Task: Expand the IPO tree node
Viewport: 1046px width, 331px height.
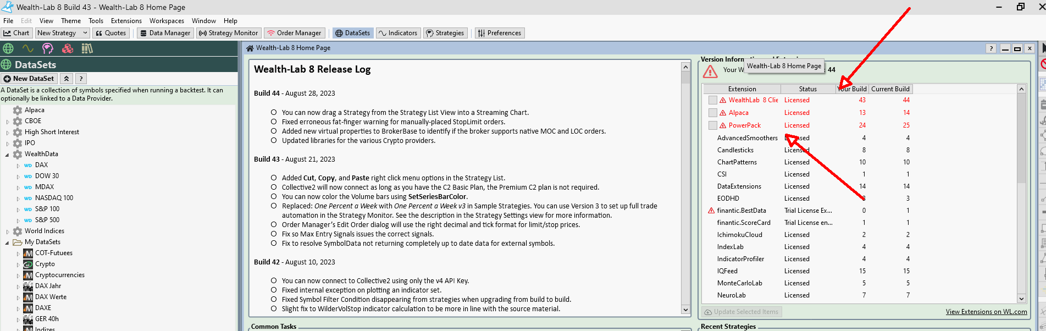Action: pos(8,143)
